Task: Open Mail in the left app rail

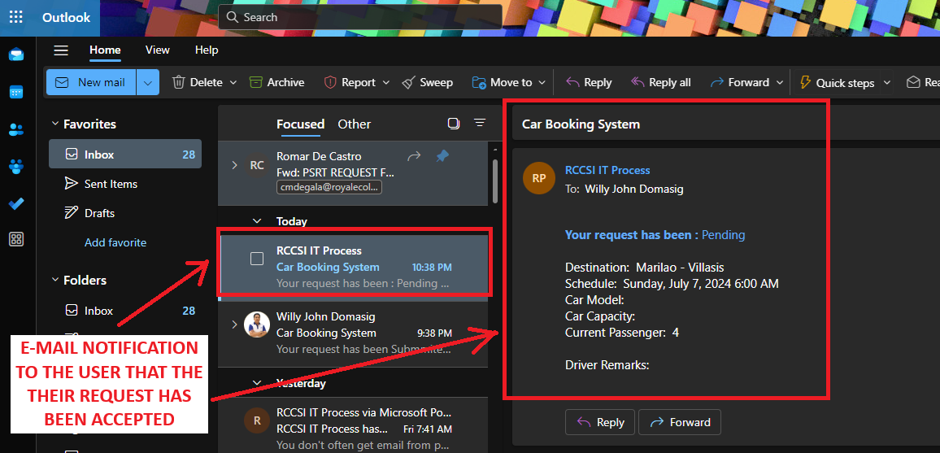Action: pos(16,55)
